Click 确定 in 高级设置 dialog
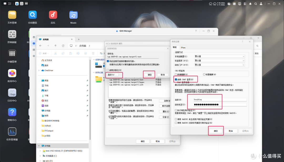284x162 pixels. click(x=216, y=131)
